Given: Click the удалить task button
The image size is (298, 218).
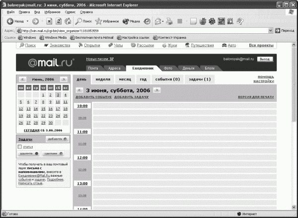Looking at the screenshot, I should tap(29, 153).
